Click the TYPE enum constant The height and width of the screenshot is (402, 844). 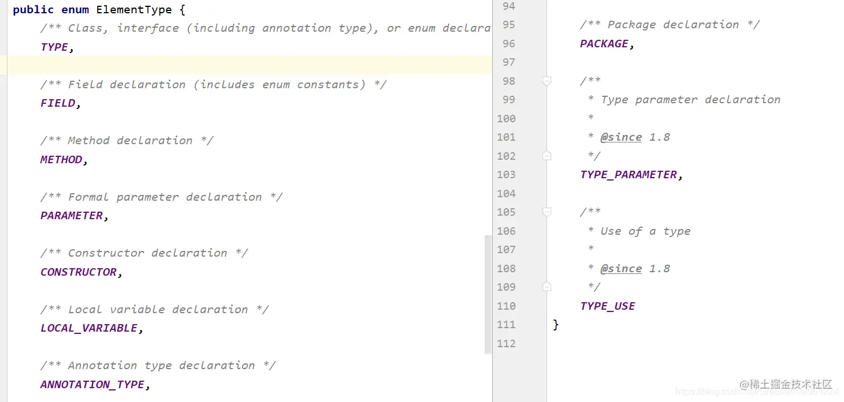(54, 47)
